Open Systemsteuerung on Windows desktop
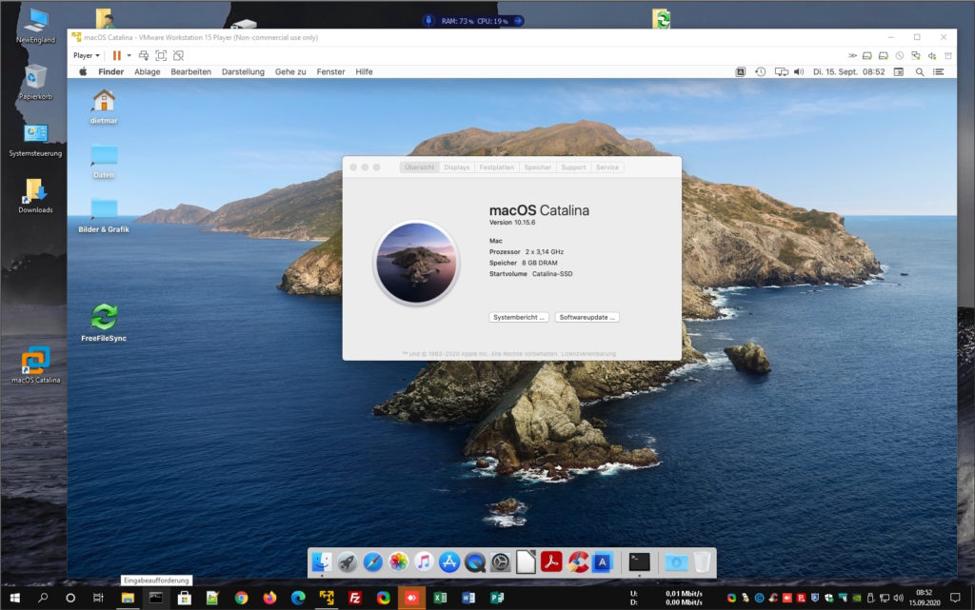The height and width of the screenshot is (610, 975). 35,139
